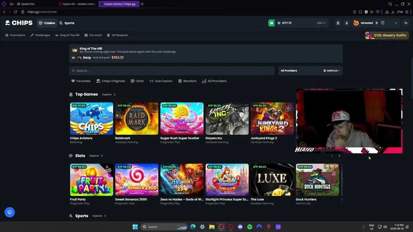Screen dimensions: 413x232
Task: Click the pin icon in address bar
Action: [355, 12]
